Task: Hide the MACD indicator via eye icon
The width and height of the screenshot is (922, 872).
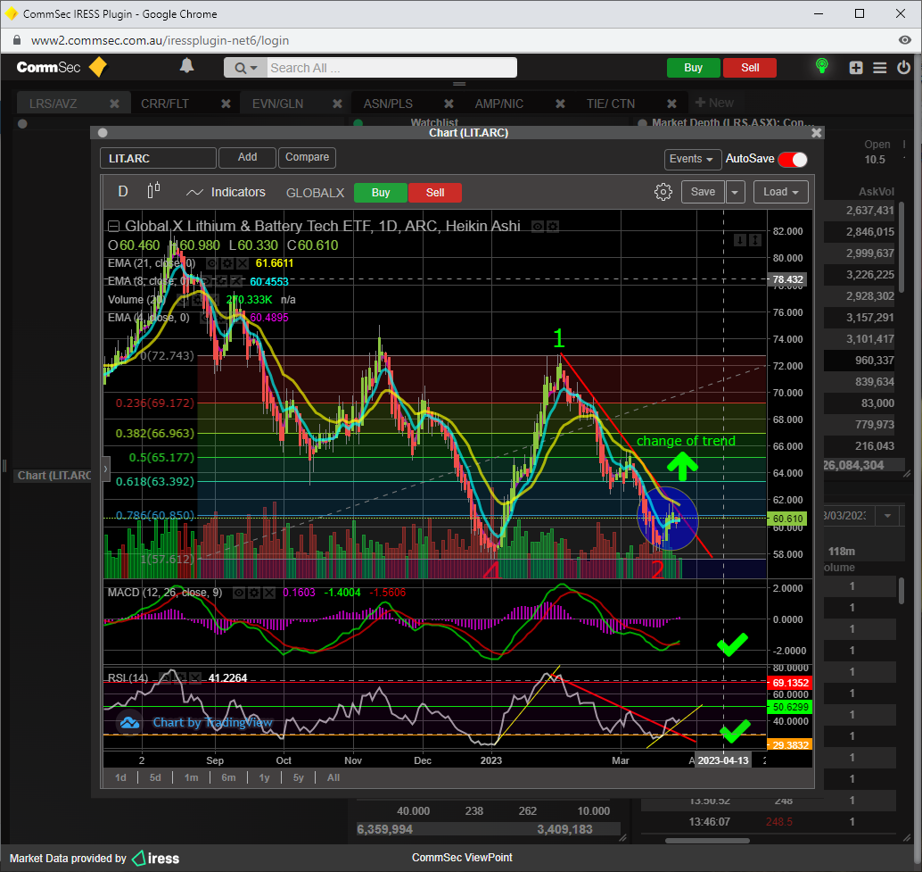Action: point(239,593)
